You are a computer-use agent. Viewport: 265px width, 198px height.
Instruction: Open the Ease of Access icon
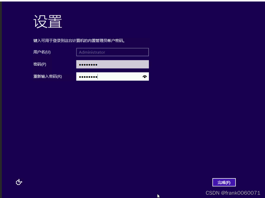tap(19, 182)
